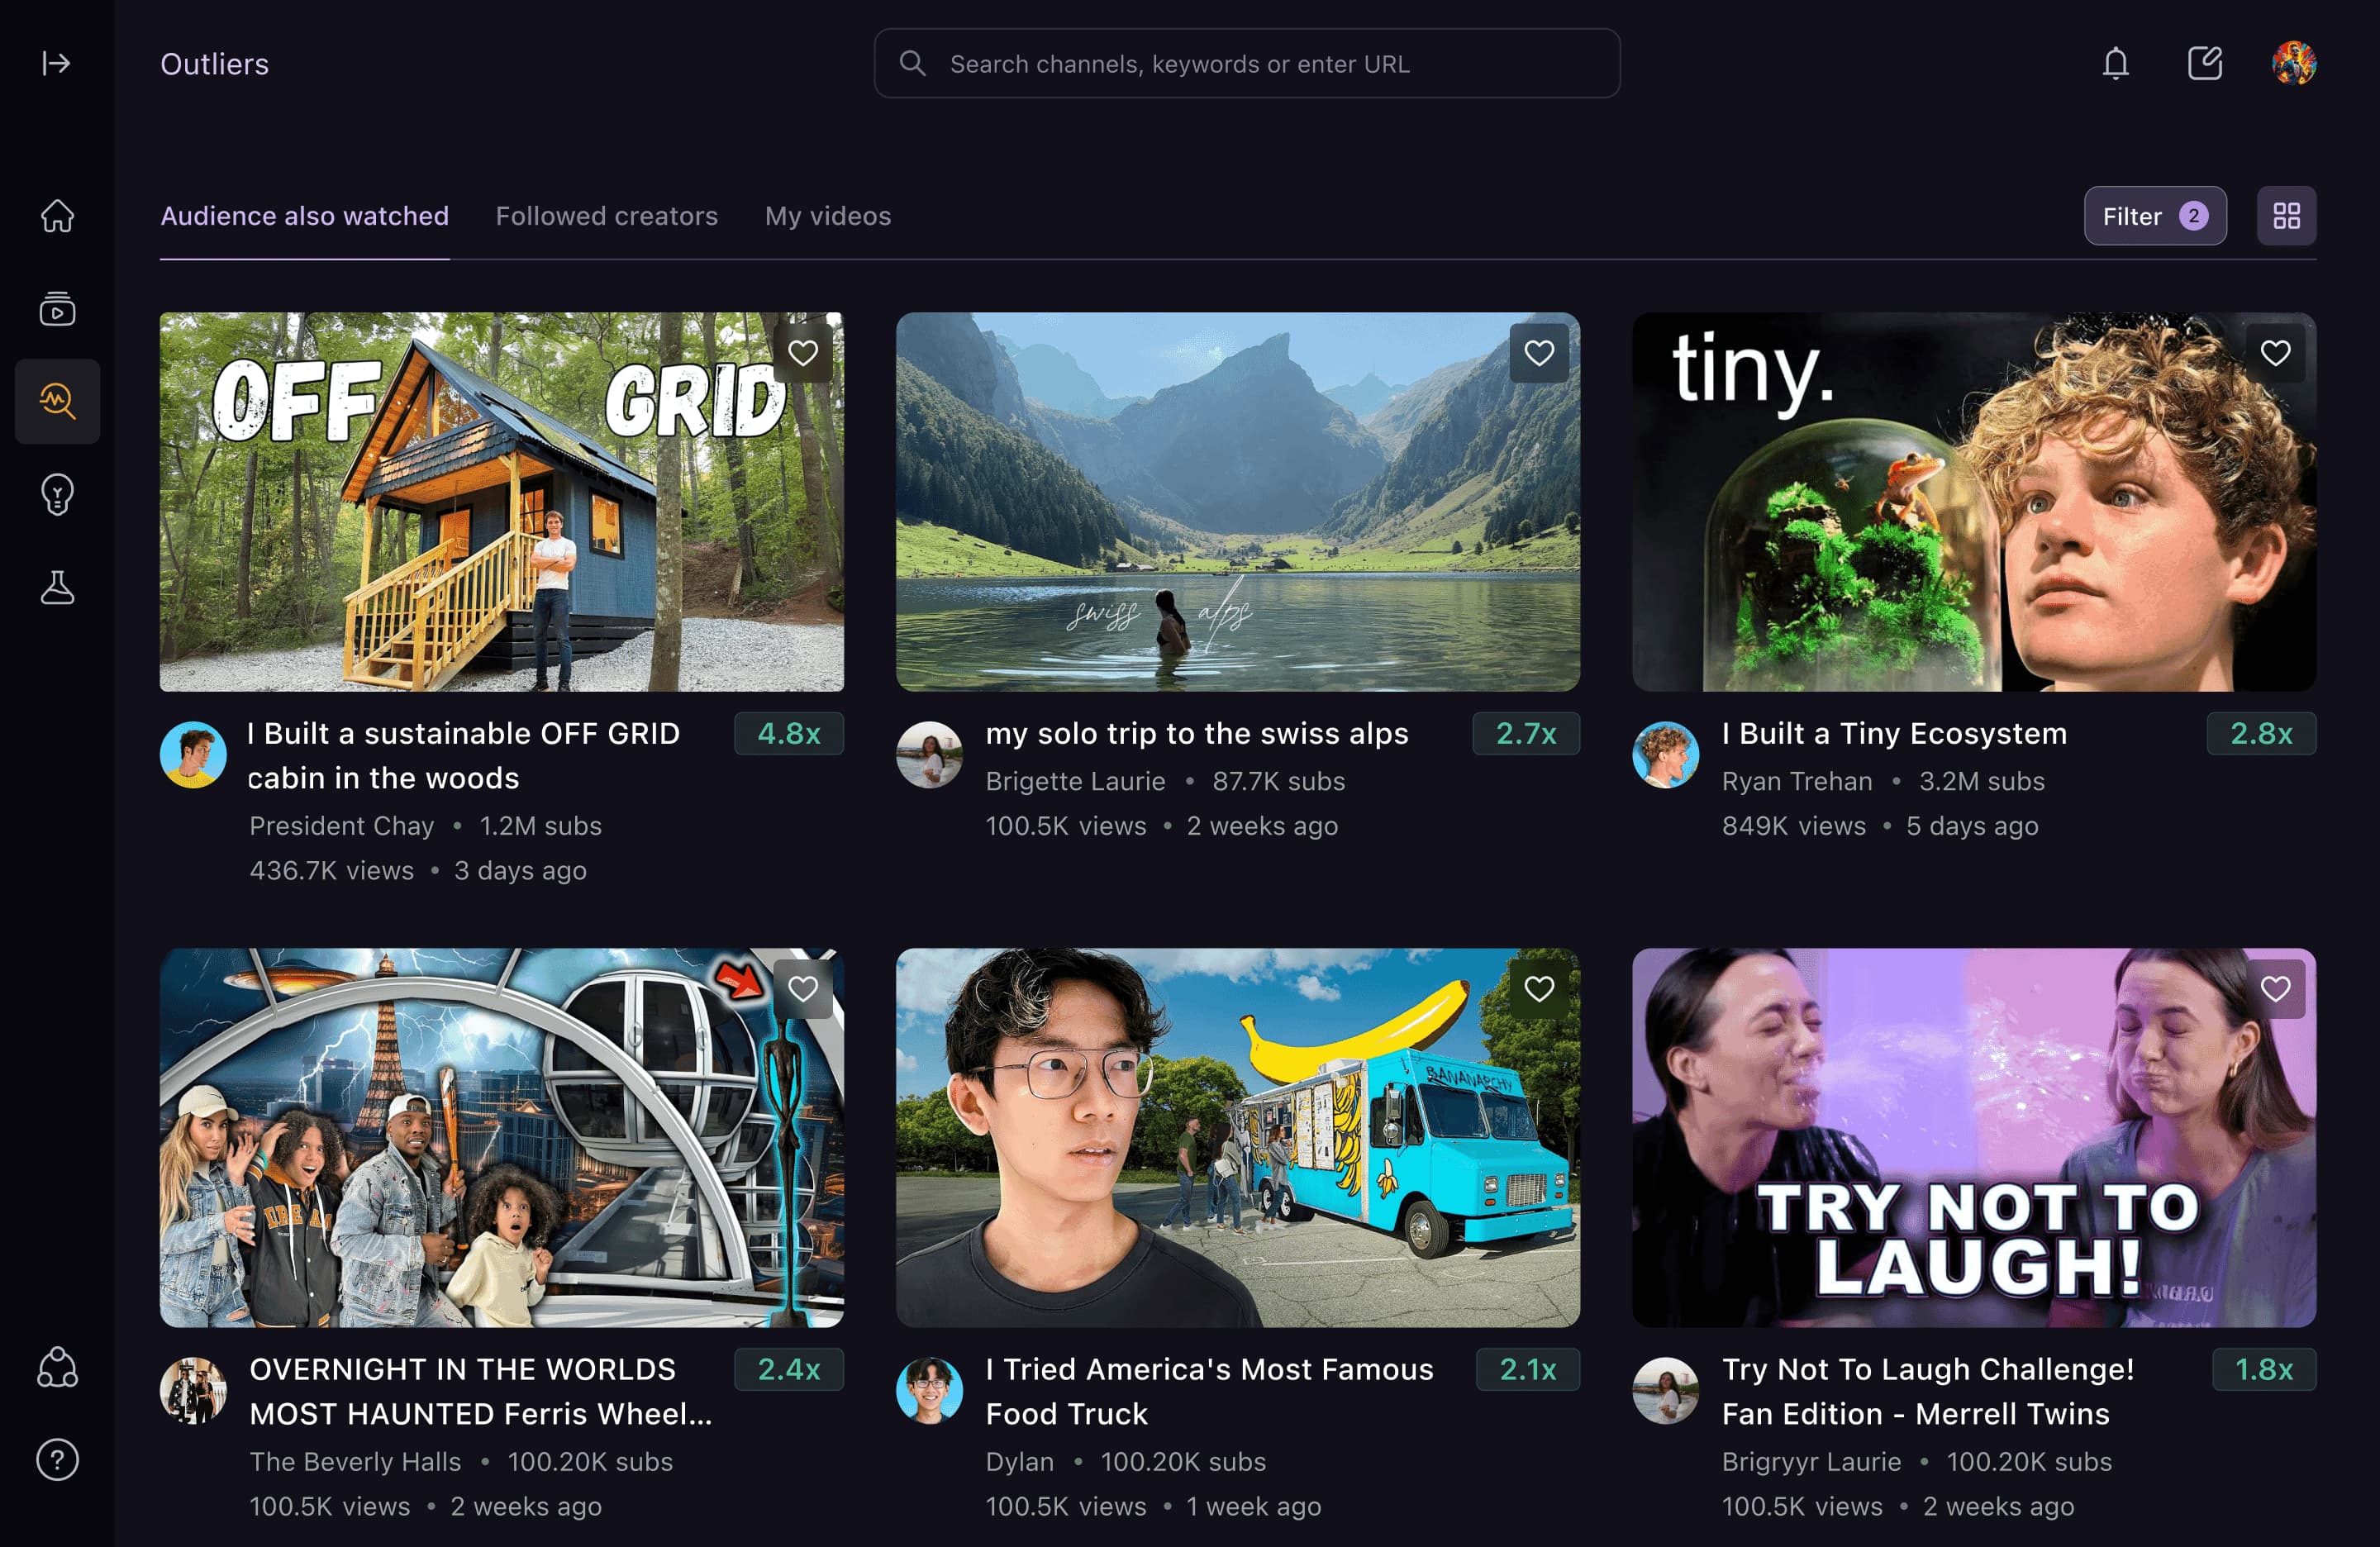Save the Tiny Ecosystem video with heart
This screenshot has height=1547, width=2380.
2275,353
